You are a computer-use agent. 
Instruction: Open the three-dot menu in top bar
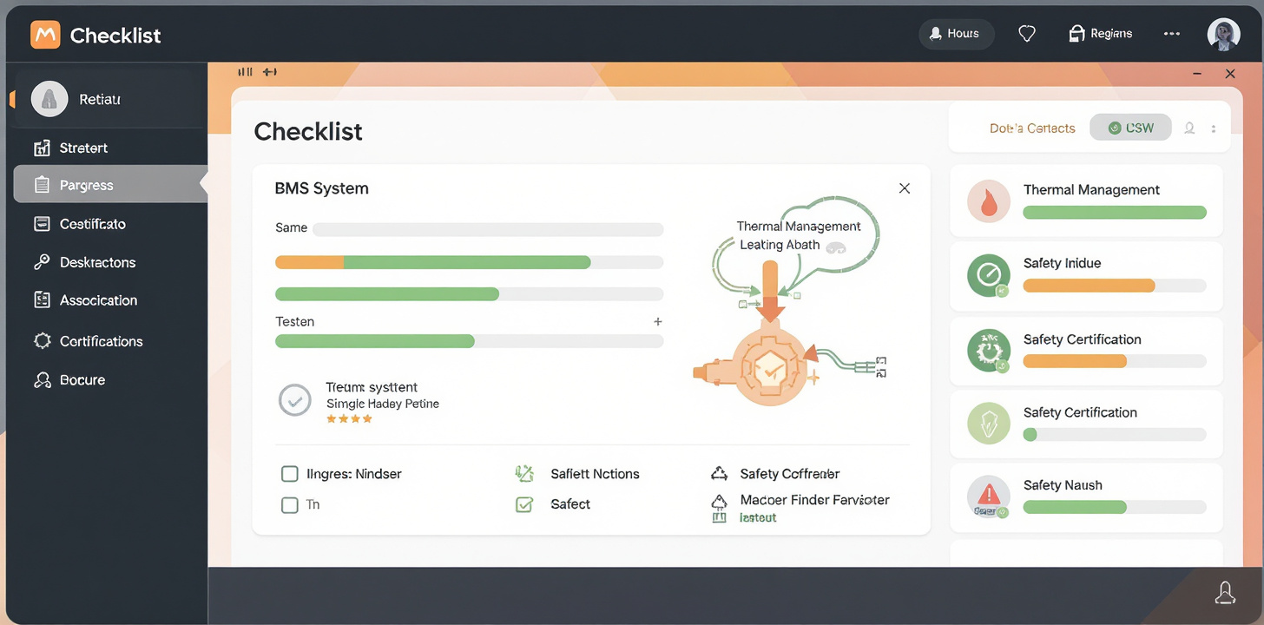(x=1172, y=34)
